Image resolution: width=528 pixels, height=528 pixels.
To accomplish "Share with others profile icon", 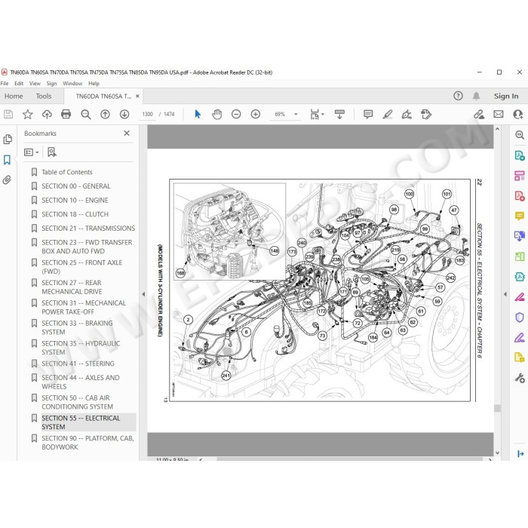I will click(518, 114).
